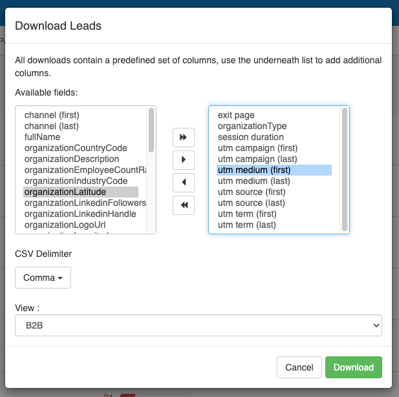399x397 pixels.
Task: Select organizationType in the right list
Action: tap(252, 126)
